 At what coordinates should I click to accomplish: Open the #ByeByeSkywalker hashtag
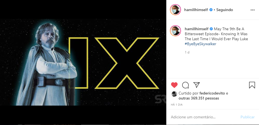[x=200, y=44]
